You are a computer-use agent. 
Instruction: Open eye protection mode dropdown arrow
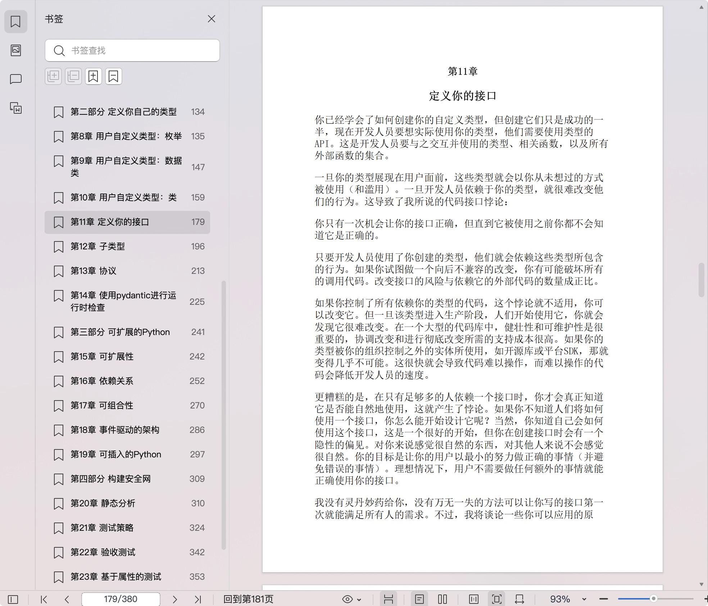[x=359, y=600]
